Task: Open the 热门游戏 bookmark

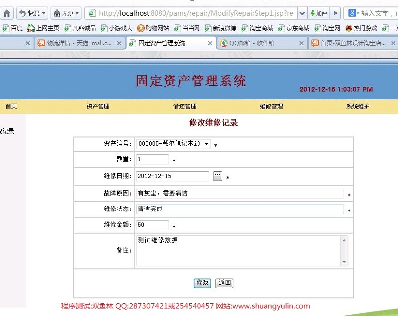Action: point(362,28)
